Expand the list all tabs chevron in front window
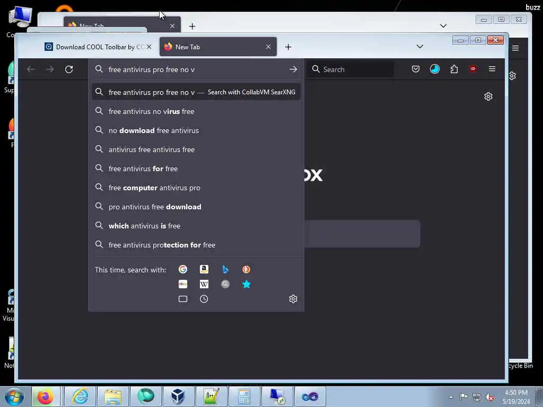The width and height of the screenshot is (543, 407). tap(420, 47)
